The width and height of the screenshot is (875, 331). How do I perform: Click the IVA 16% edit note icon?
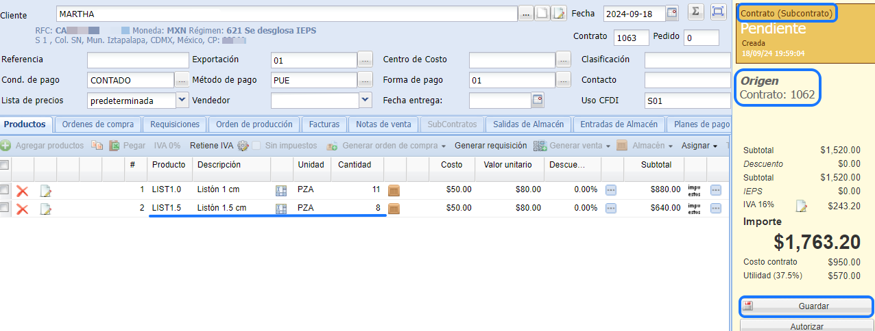800,205
